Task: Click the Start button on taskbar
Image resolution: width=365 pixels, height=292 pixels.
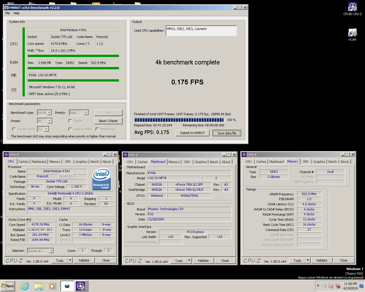Action: (x=8, y=286)
